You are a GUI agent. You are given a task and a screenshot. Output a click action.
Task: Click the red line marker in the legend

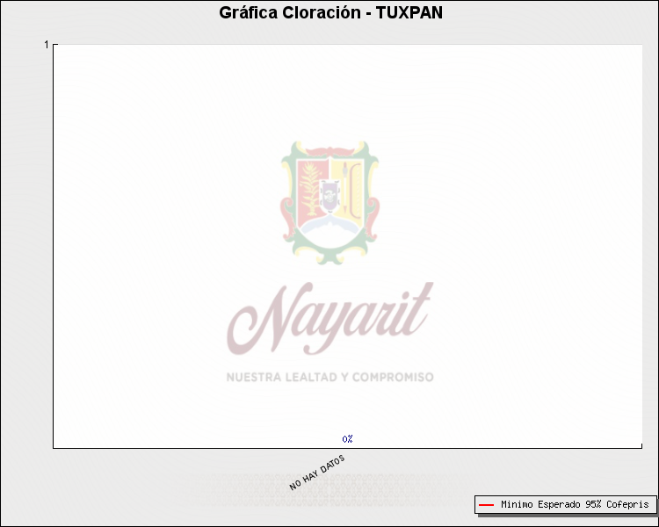coord(486,505)
